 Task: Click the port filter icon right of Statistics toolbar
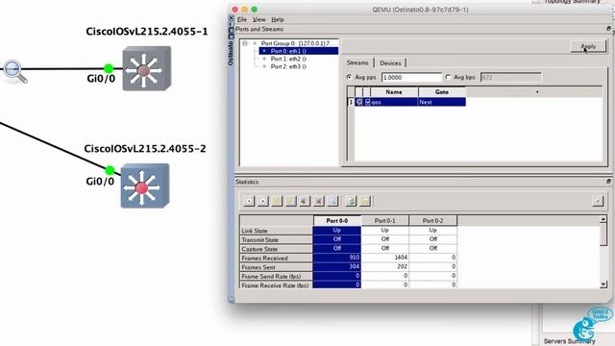(x=598, y=201)
